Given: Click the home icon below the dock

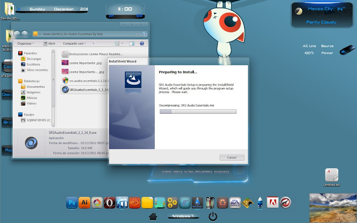Looking at the screenshot, I should (x=153, y=216).
